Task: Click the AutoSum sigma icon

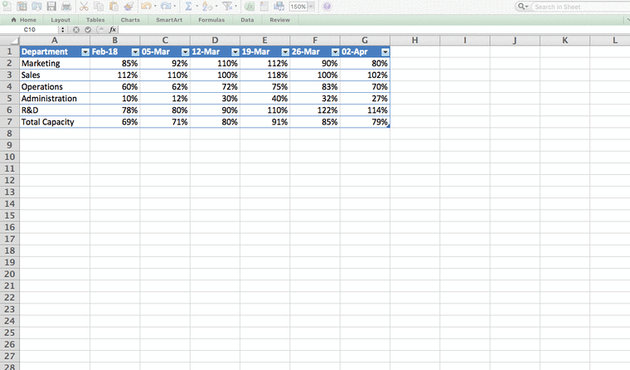Action: [188, 6]
